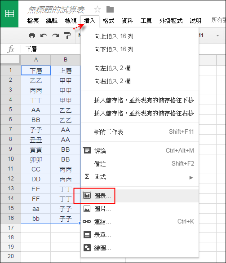This screenshot has height=263, width=226.
Task: Click the fx formula label
Action: tap(11, 49)
